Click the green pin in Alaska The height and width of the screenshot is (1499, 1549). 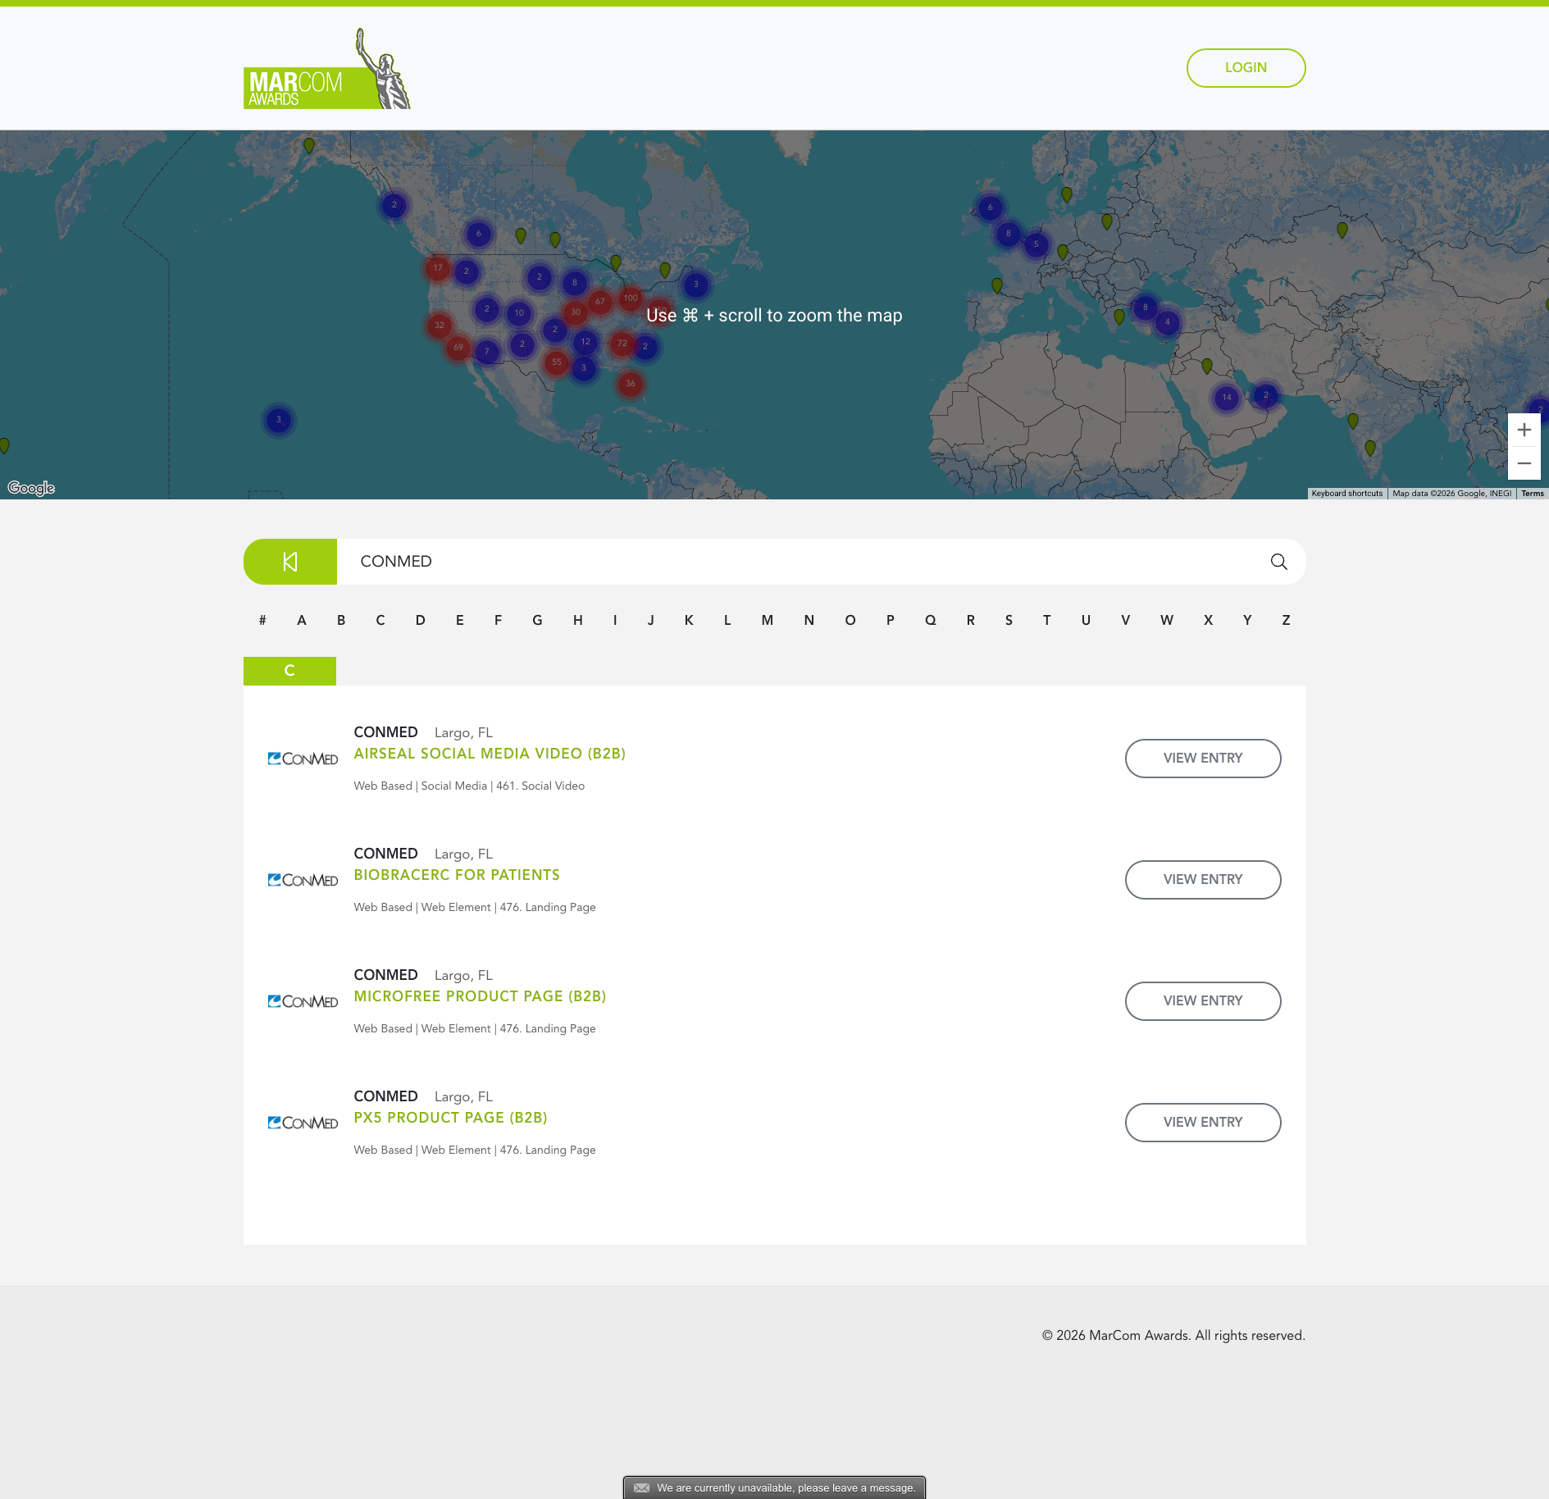click(x=309, y=145)
